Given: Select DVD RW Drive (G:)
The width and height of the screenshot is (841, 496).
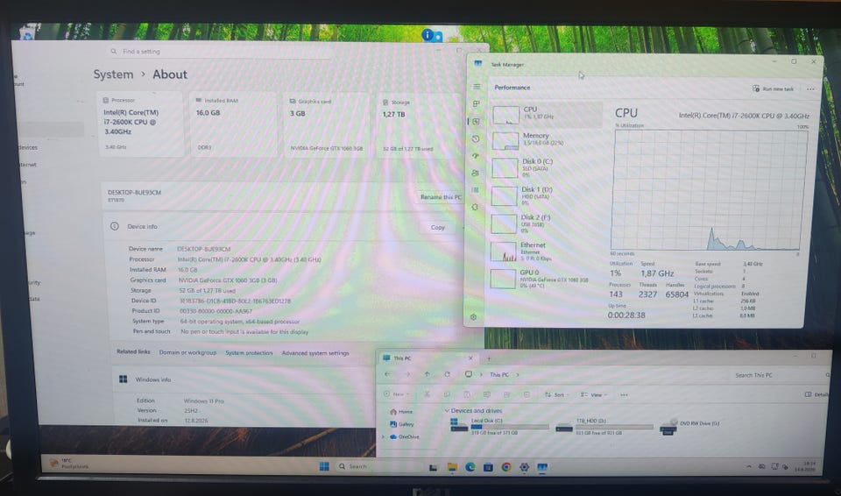Looking at the screenshot, I should coord(690,426).
